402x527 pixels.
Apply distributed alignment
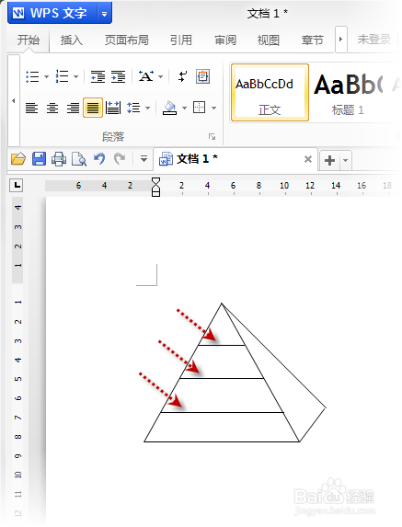tap(113, 108)
